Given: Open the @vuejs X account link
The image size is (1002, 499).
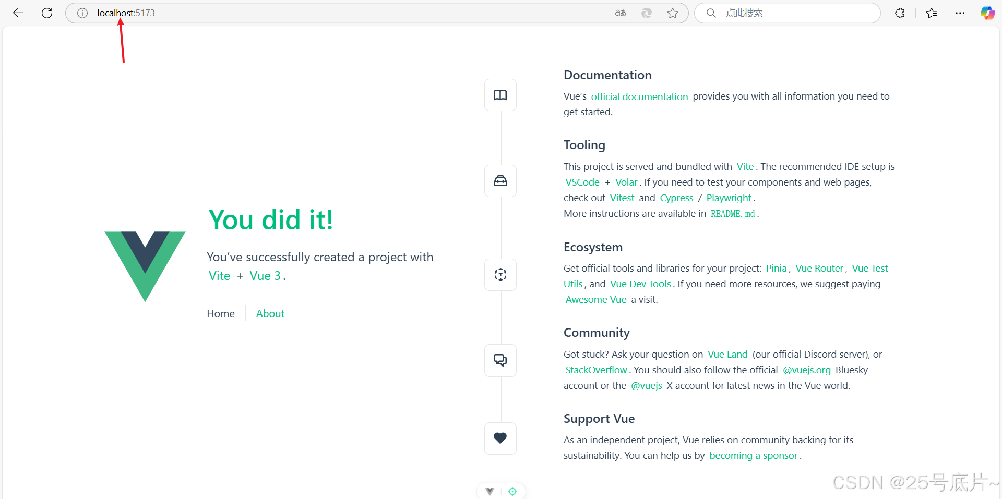Looking at the screenshot, I should [x=646, y=386].
